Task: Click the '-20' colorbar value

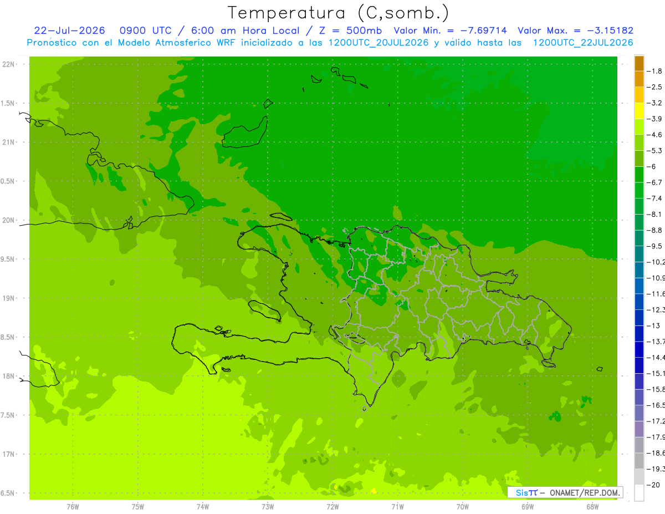Action: point(653,485)
